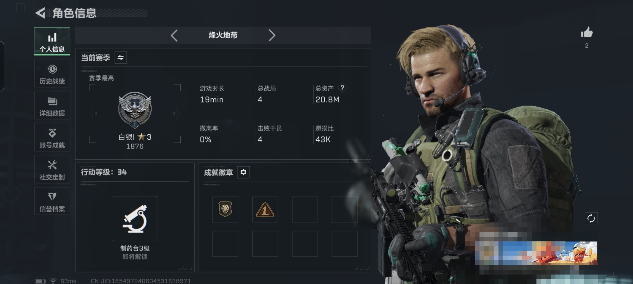Select the shield achievement badge
This screenshot has width=633, height=284.
pos(225,210)
